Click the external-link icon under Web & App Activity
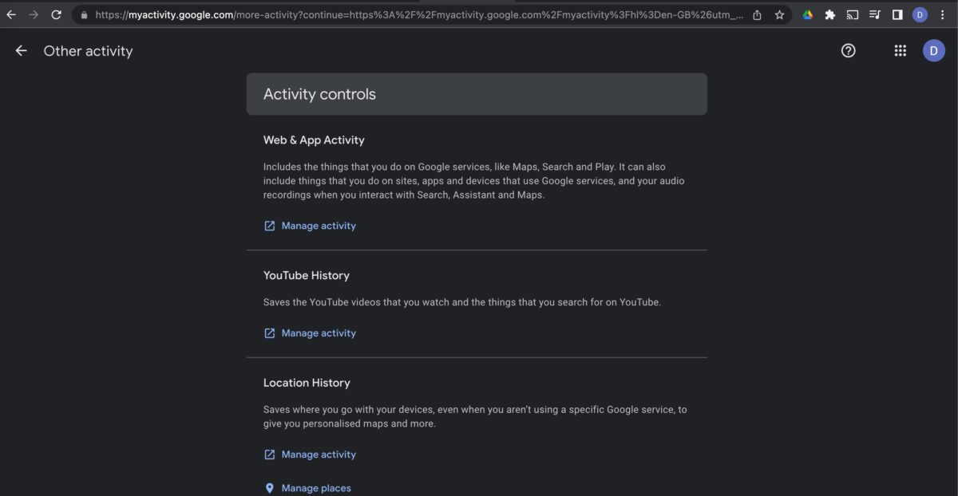This screenshot has width=958, height=496. [x=270, y=226]
